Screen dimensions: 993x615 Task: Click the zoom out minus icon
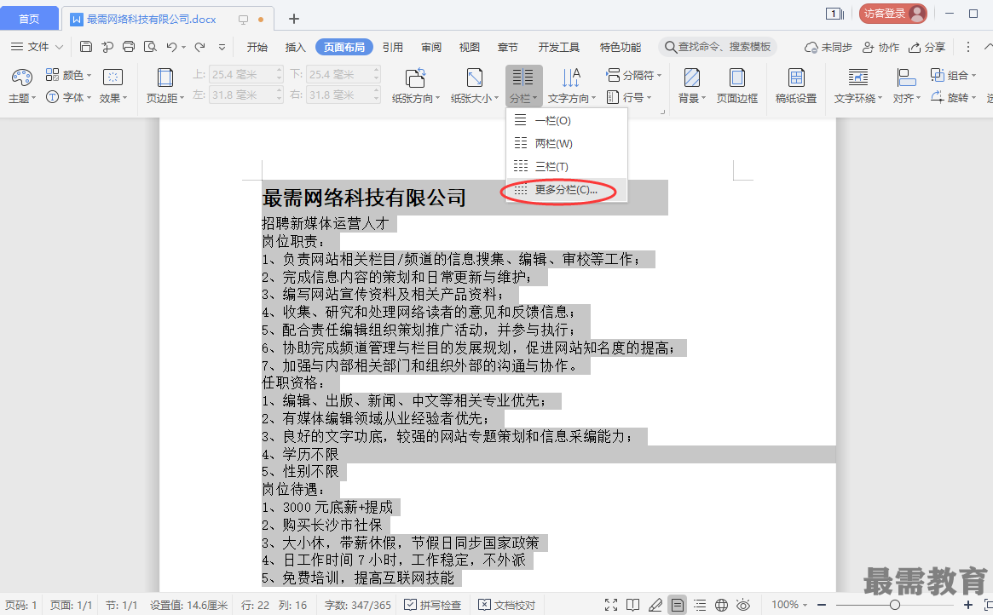click(822, 605)
